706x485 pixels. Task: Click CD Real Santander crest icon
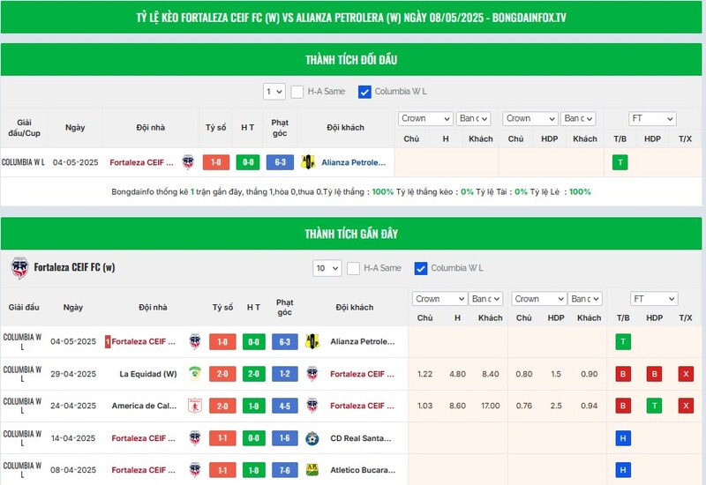coord(312,438)
